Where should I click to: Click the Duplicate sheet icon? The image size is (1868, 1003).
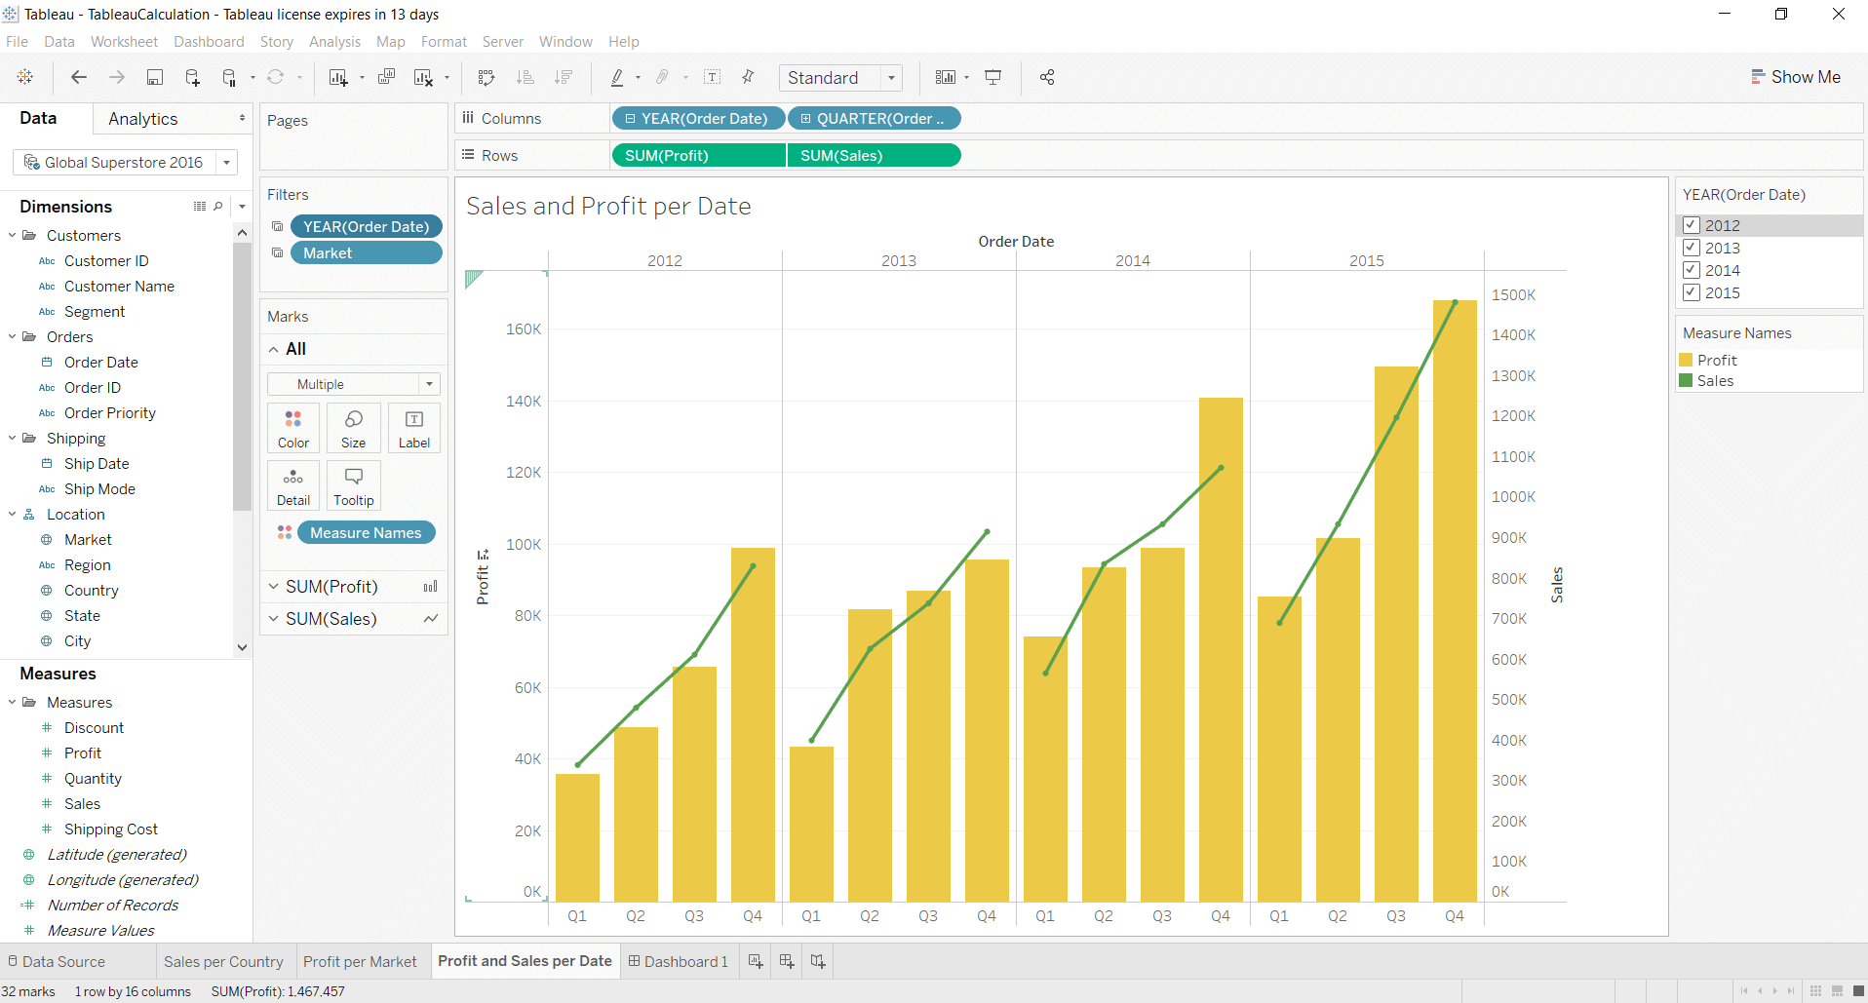(x=386, y=77)
